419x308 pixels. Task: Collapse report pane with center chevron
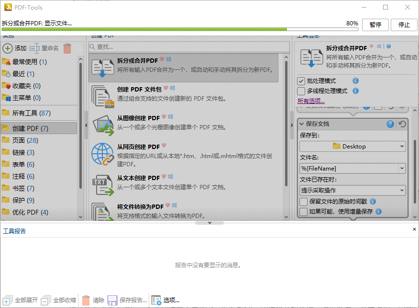click(x=209, y=223)
